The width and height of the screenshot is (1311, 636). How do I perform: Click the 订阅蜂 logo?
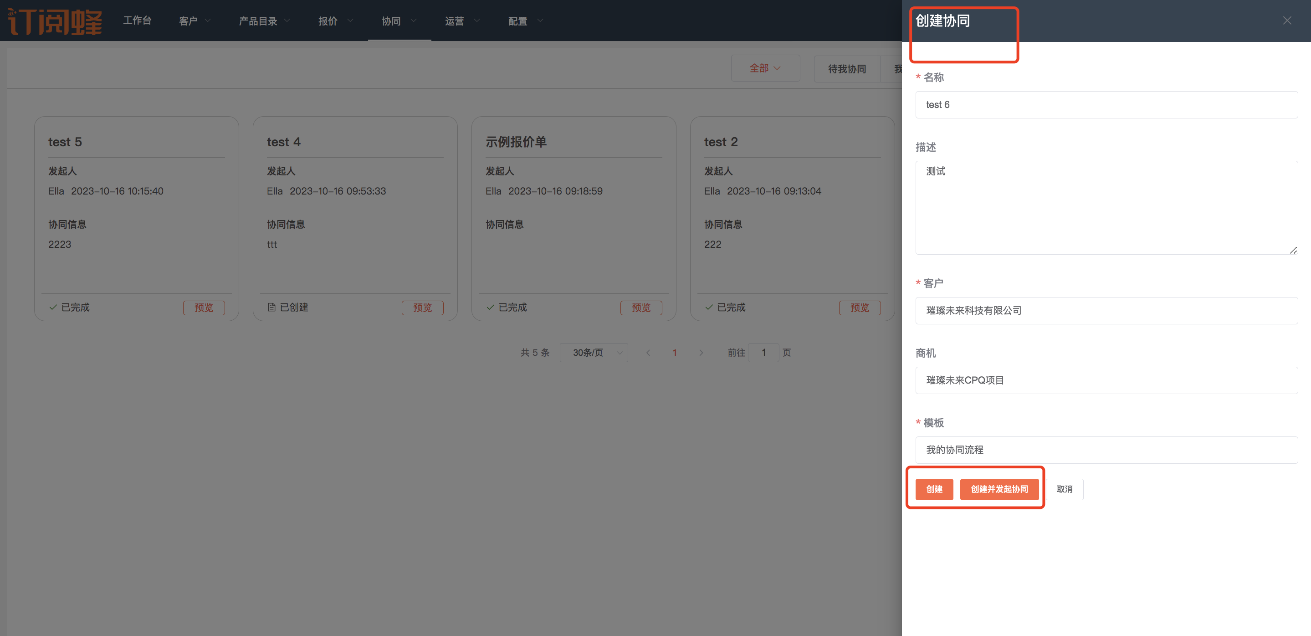(55, 21)
